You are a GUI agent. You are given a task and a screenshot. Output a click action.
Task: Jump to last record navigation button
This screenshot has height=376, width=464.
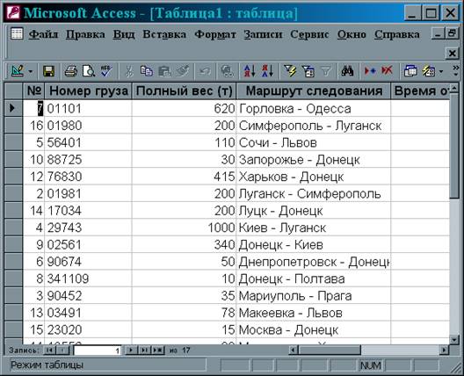(x=144, y=351)
